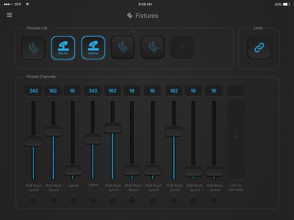Tap the Wi-Fi status icon

click(27, 4)
